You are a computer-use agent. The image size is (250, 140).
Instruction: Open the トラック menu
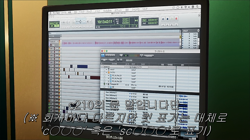click(82, 12)
